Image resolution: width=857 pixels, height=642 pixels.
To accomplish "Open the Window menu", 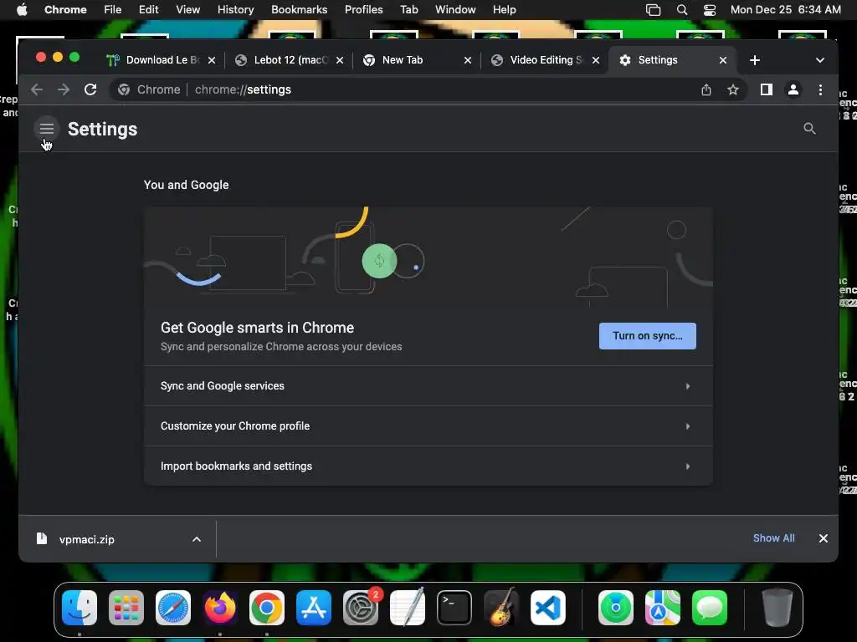I will 455,10.
